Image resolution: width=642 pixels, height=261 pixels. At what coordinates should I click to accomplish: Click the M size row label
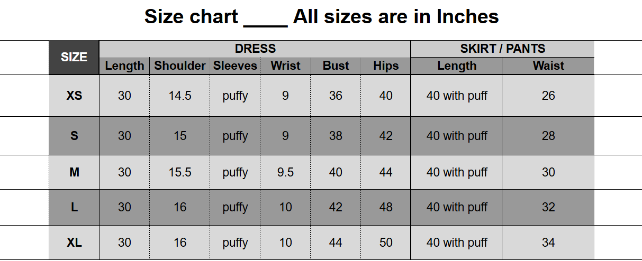coord(74,172)
